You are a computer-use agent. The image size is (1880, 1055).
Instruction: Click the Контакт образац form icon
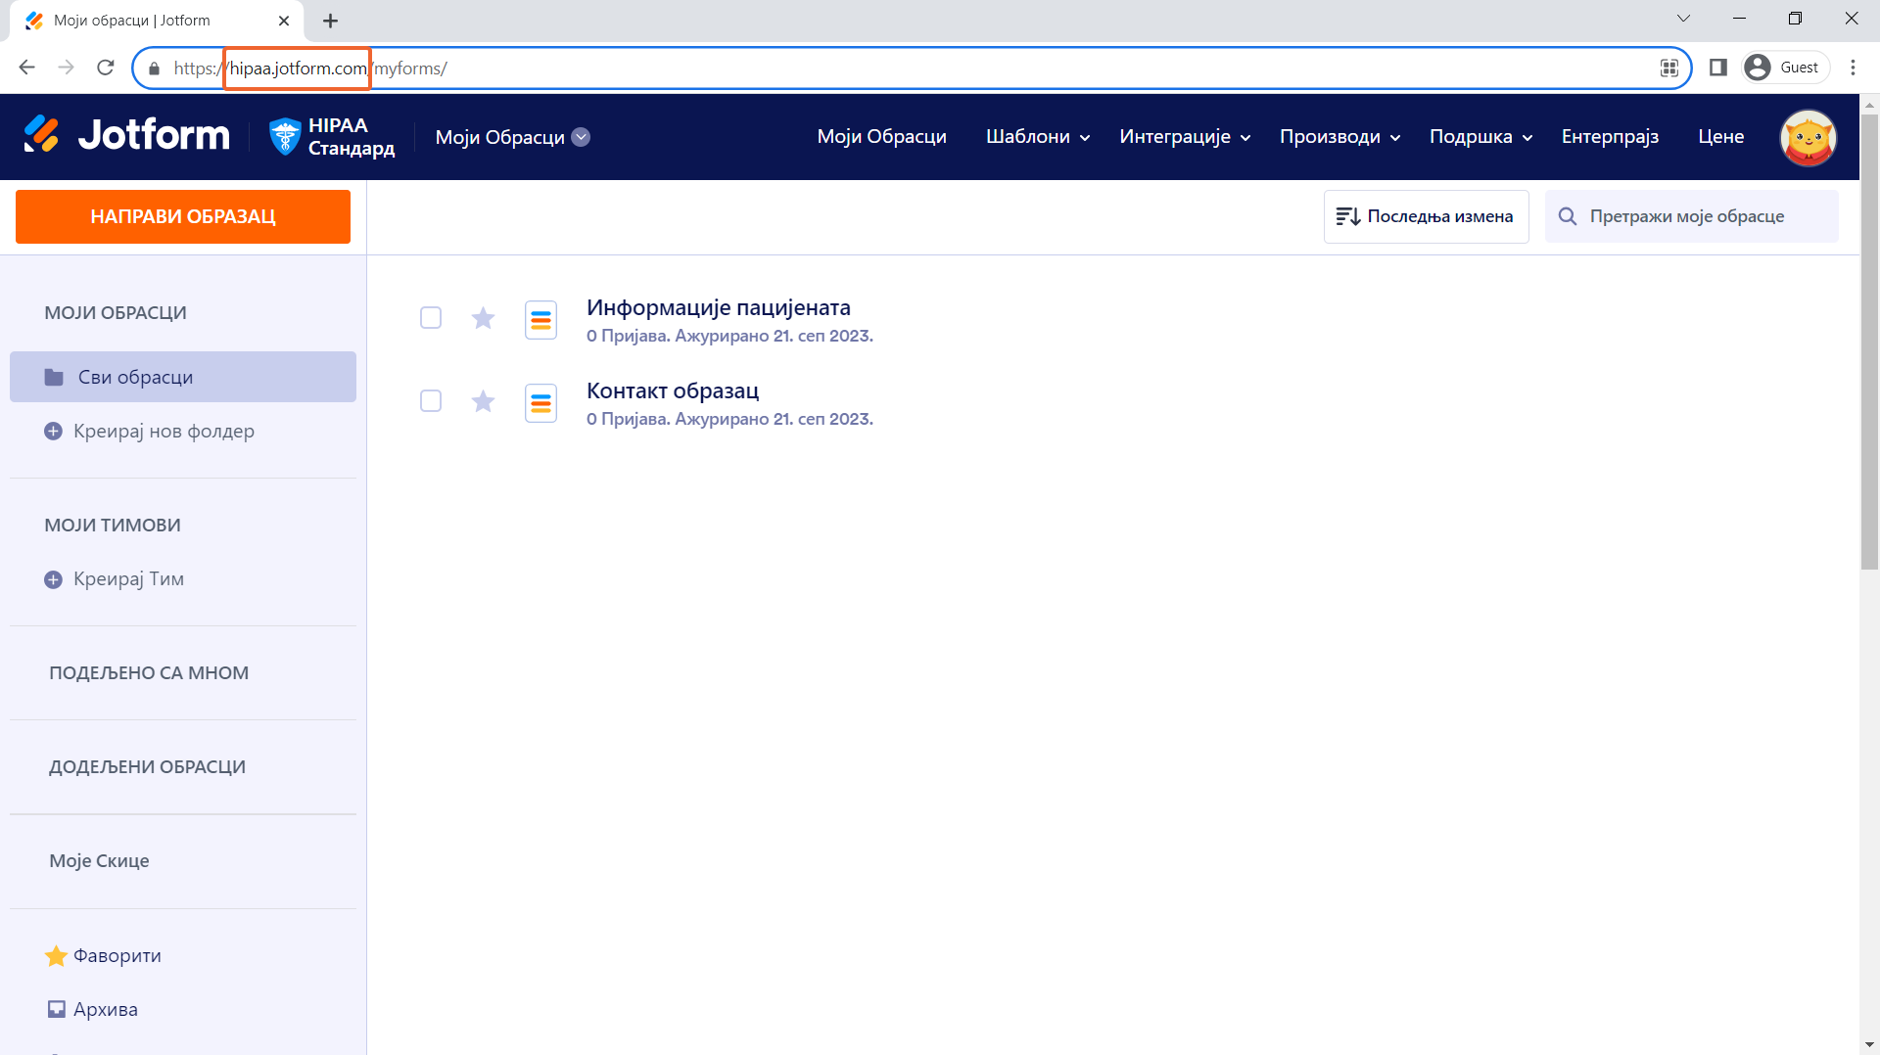click(x=540, y=403)
